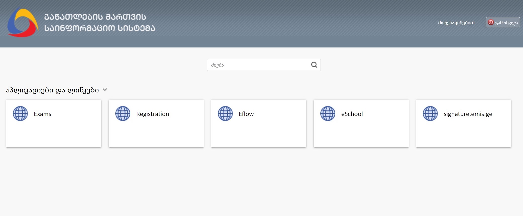The image size is (523, 216).
Task: Click the magnifier search icon
Action: click(x=314, y=65)
